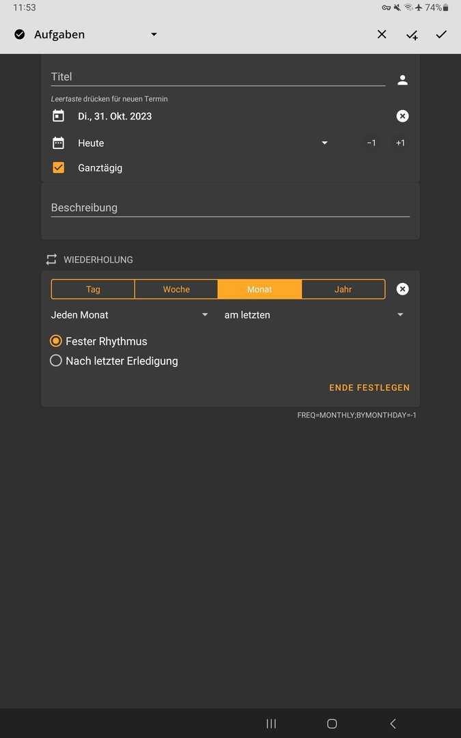This screenshot has width=461, height=738.
Task: Save task with the checkmark icon
Action: tap(441, 35)
